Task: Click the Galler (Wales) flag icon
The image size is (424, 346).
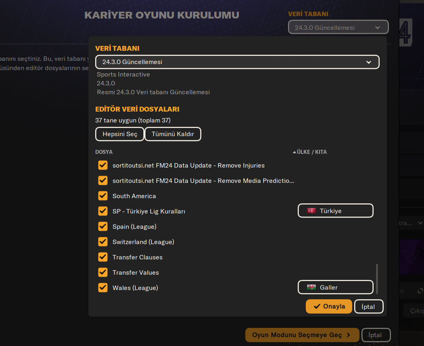Action: pyautogui.click(x=311, y=288)
